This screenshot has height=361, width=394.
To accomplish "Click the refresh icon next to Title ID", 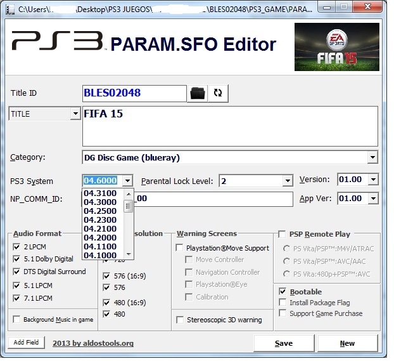I will 218,93.
